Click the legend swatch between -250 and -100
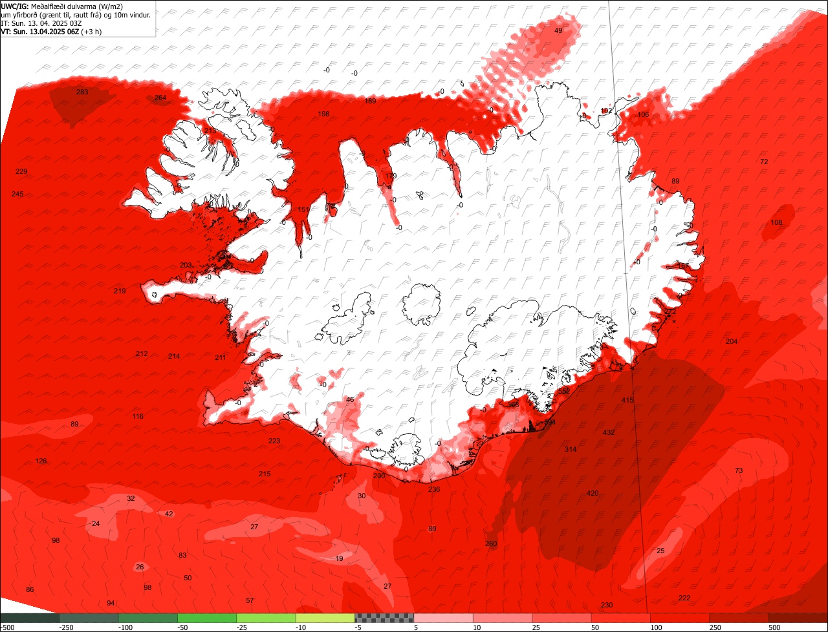Viewport: 828px width, 632px height. [89, 618]
